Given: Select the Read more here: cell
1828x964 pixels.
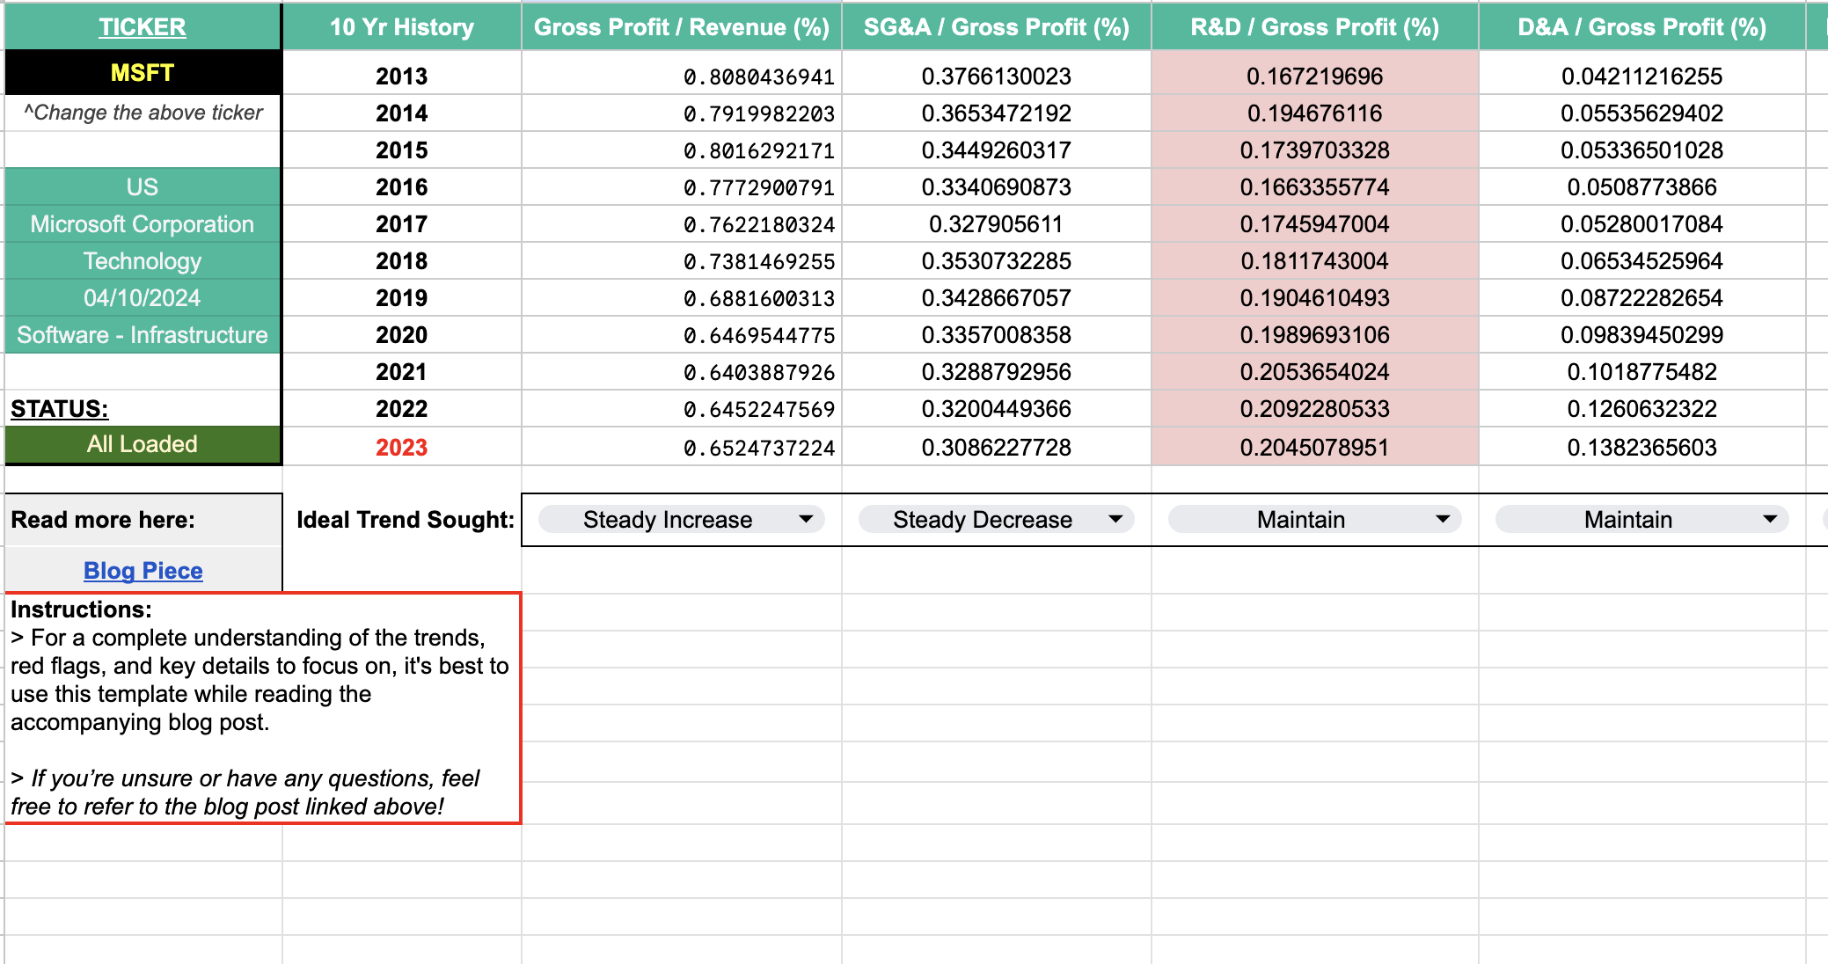Looking at the screenshot, I should 143,520.
